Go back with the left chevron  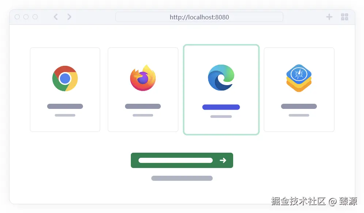coord(56,17)
